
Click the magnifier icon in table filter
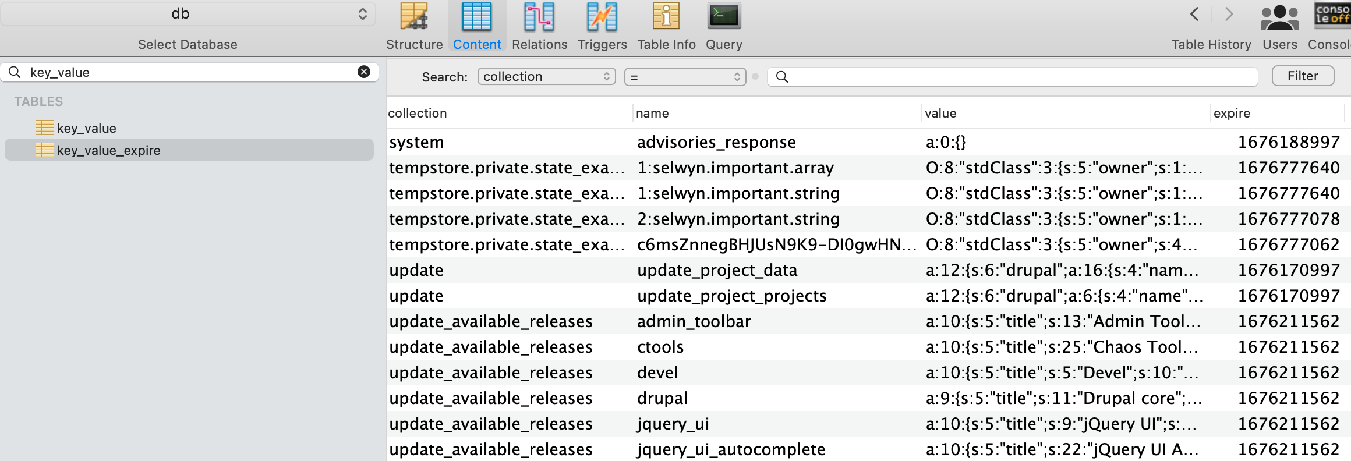click(x=15, y=72)
